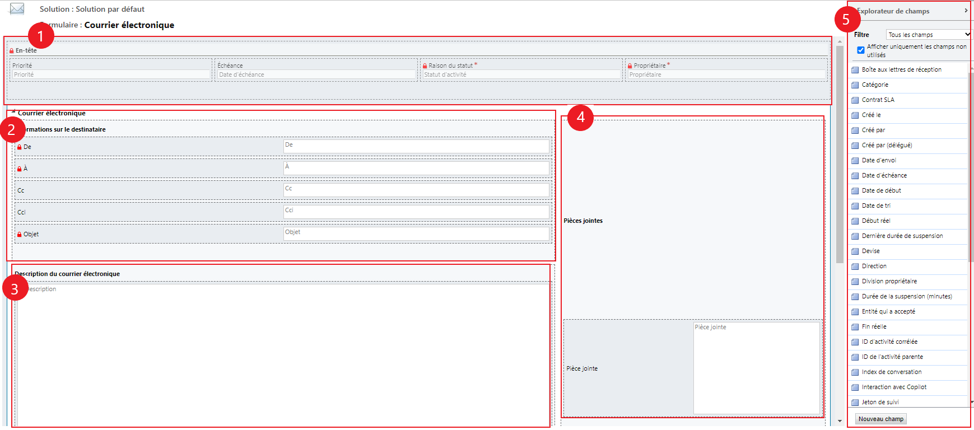
Task: Click the Description du courrier électronique section title
Action: click(67, 274)
